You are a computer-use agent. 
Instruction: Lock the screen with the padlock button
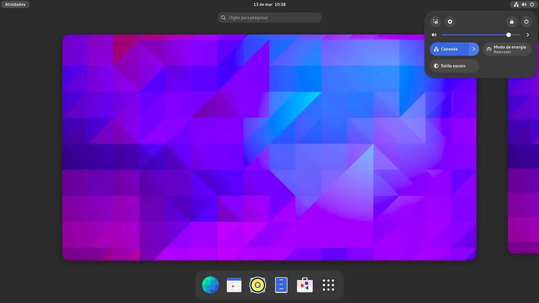[x=512, y=22]
